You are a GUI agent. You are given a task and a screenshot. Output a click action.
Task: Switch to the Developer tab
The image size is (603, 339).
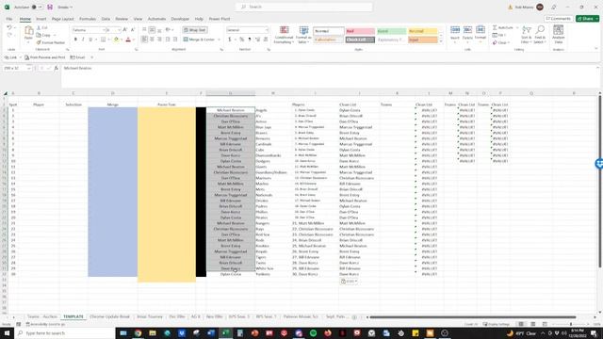point(180,19)
